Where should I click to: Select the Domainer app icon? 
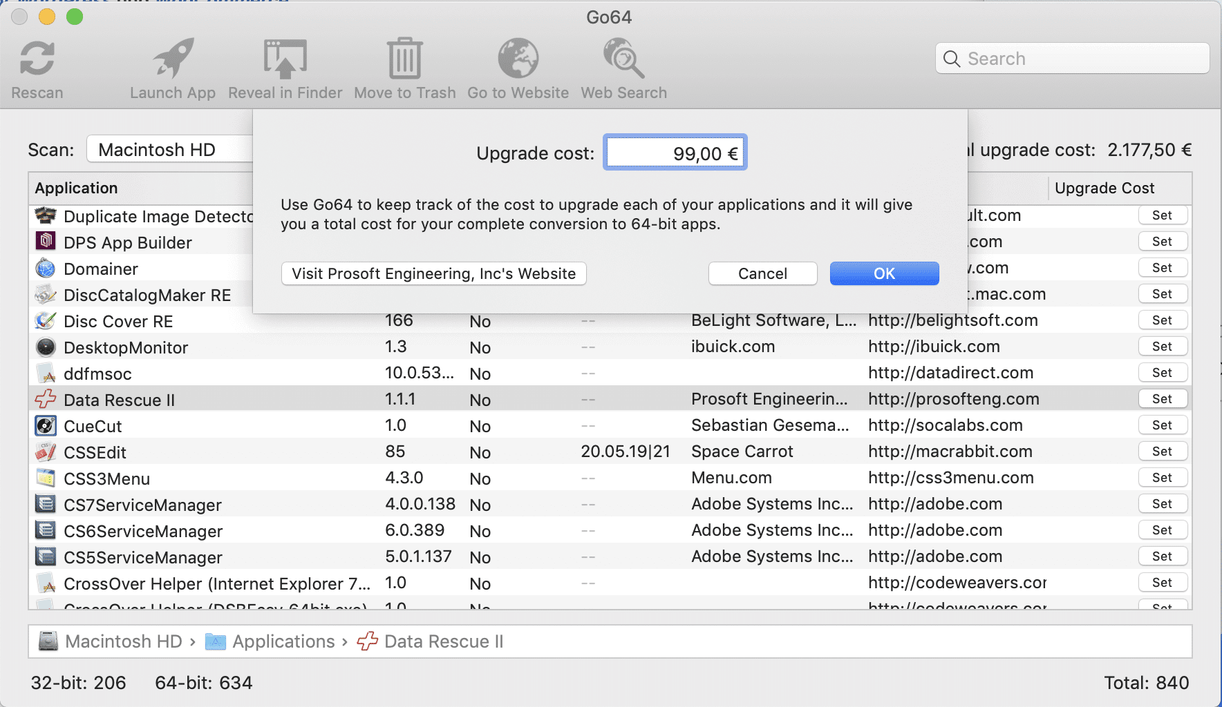46,268
